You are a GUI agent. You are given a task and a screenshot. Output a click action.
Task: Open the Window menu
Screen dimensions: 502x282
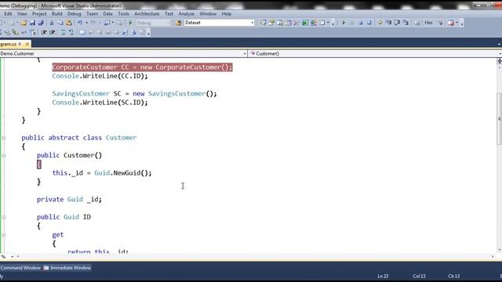208,14
